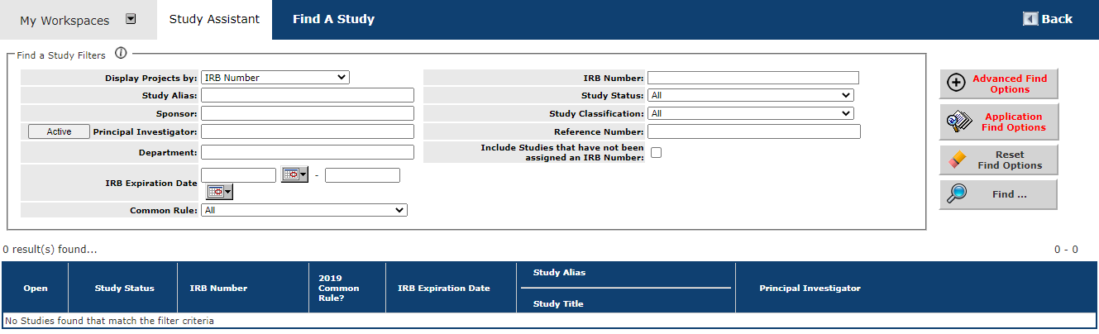Open the Study Status dropdown
This screenshot has height=334, width=1099.
click(751, 95)
